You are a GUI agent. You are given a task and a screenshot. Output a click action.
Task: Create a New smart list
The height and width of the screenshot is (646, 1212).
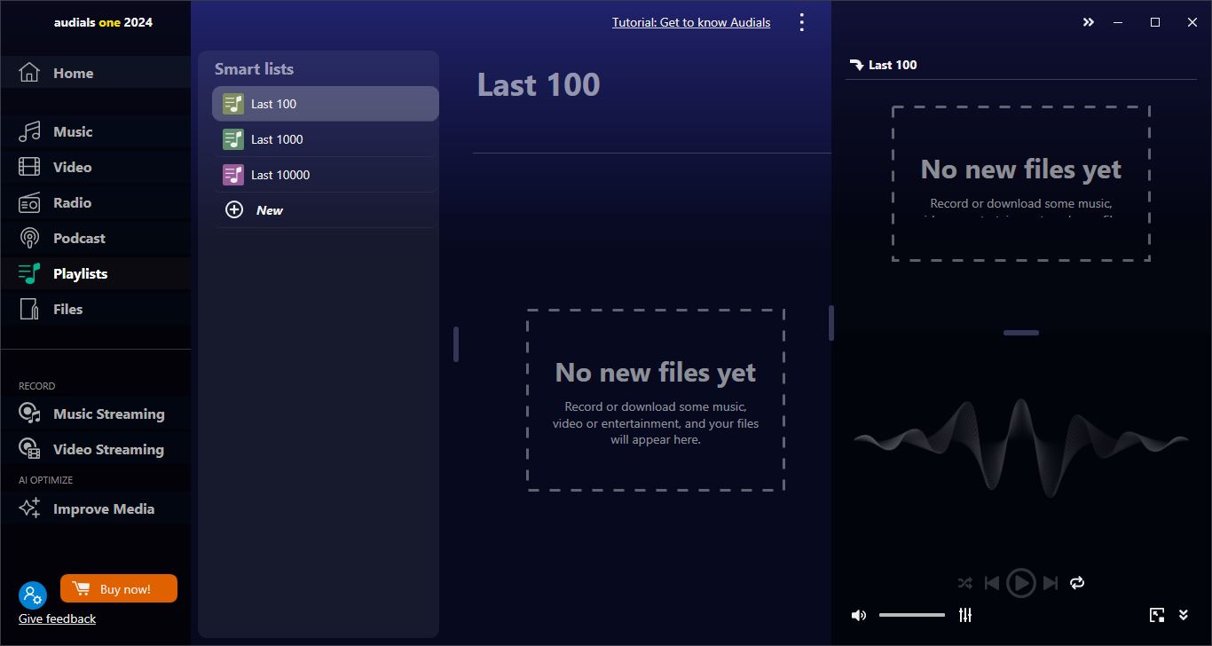[x=325, y=210]
